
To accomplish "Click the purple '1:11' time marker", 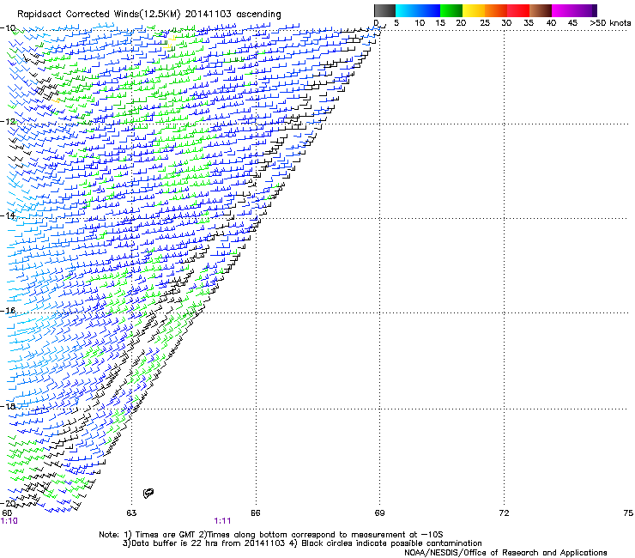I will point(222,521).
